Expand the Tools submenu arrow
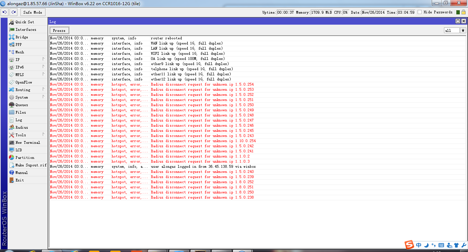 click(x=44, y=135)
